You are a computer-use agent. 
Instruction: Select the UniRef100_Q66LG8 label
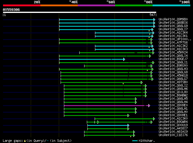173,72
